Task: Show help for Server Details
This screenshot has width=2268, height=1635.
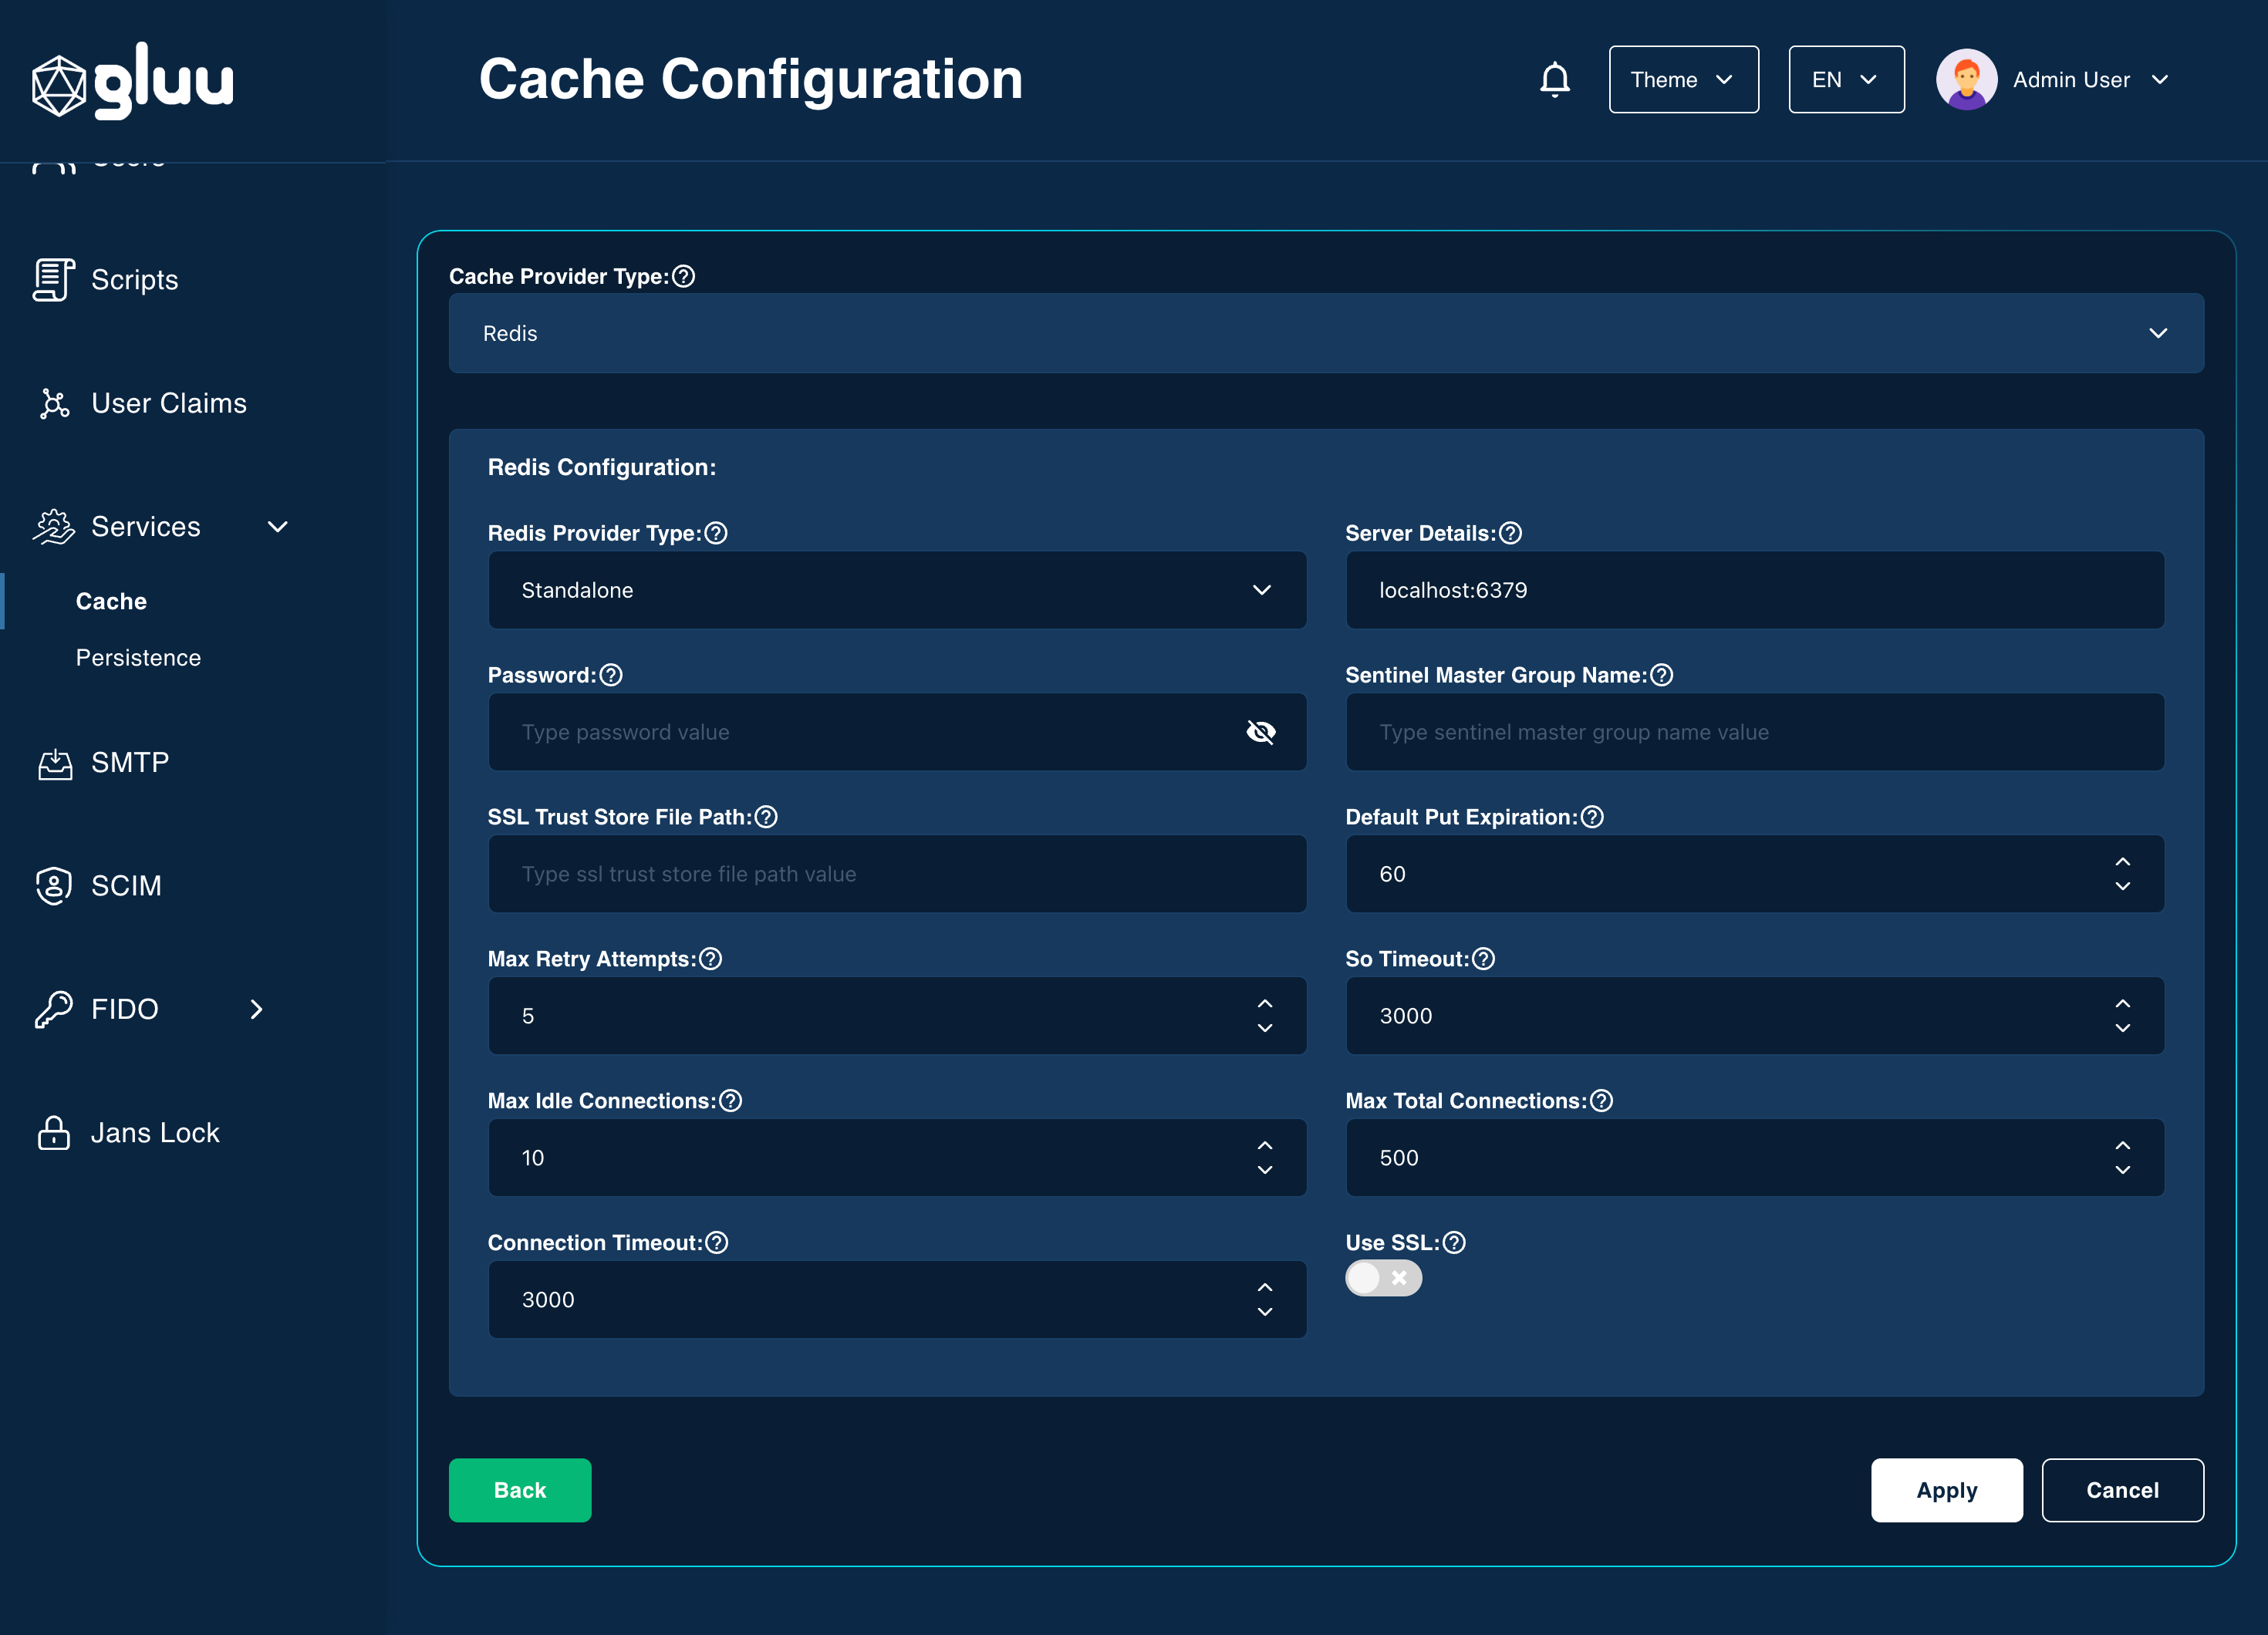Action: point(1511,533)
